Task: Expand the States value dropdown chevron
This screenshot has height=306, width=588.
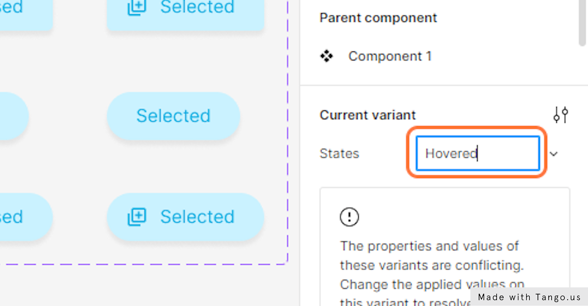Action: (554, 154)
